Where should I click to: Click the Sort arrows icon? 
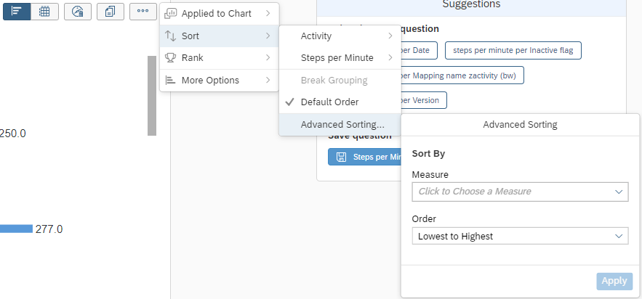(171, 36)
